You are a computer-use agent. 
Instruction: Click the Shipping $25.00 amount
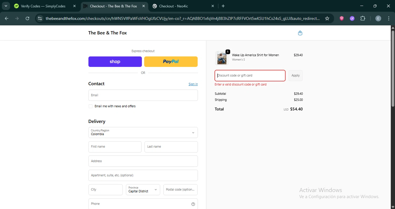click(x=298, y=100)
